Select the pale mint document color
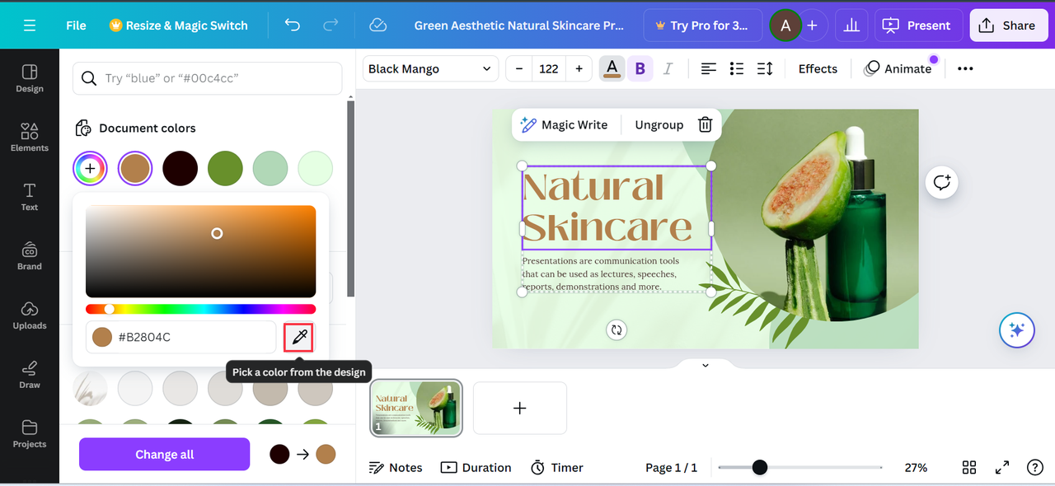This screenshot has width=1055, height=486. point(315,169)
